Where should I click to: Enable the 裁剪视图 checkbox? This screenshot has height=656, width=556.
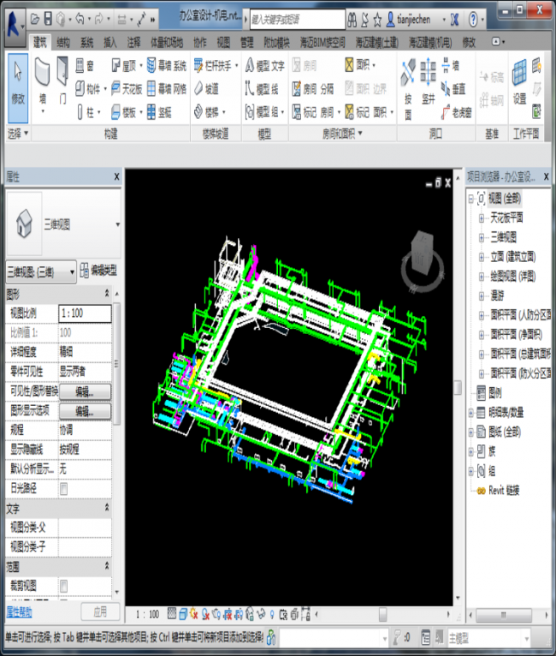click(64, 585)
